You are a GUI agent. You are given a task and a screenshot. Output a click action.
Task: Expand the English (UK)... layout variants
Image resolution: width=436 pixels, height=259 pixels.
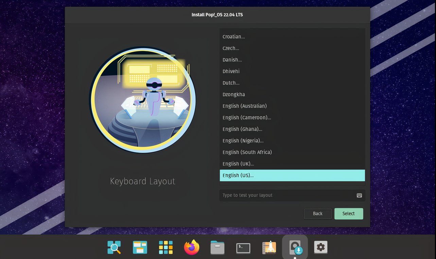pos(292,163)
